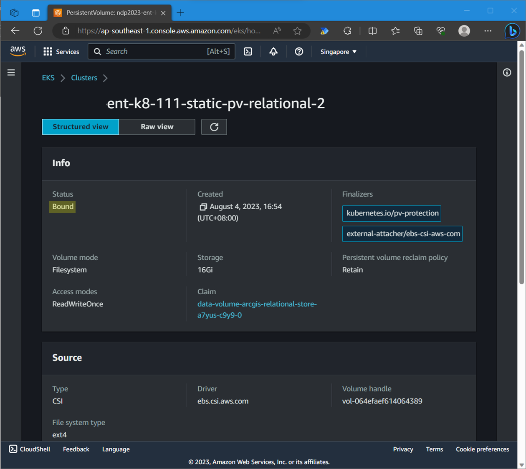Screen dimensions: 526x469
Task: Open the info panel icon on the right
Action: point(507,73)
